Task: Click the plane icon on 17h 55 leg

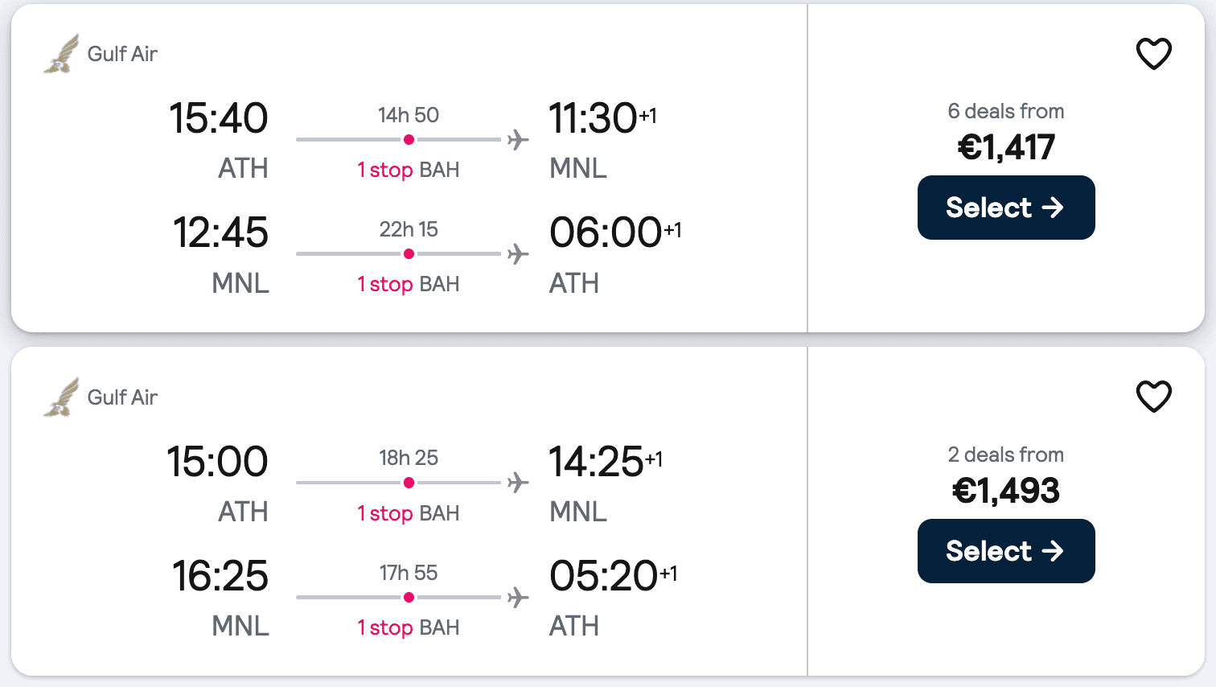Action: tap(518, 598)
